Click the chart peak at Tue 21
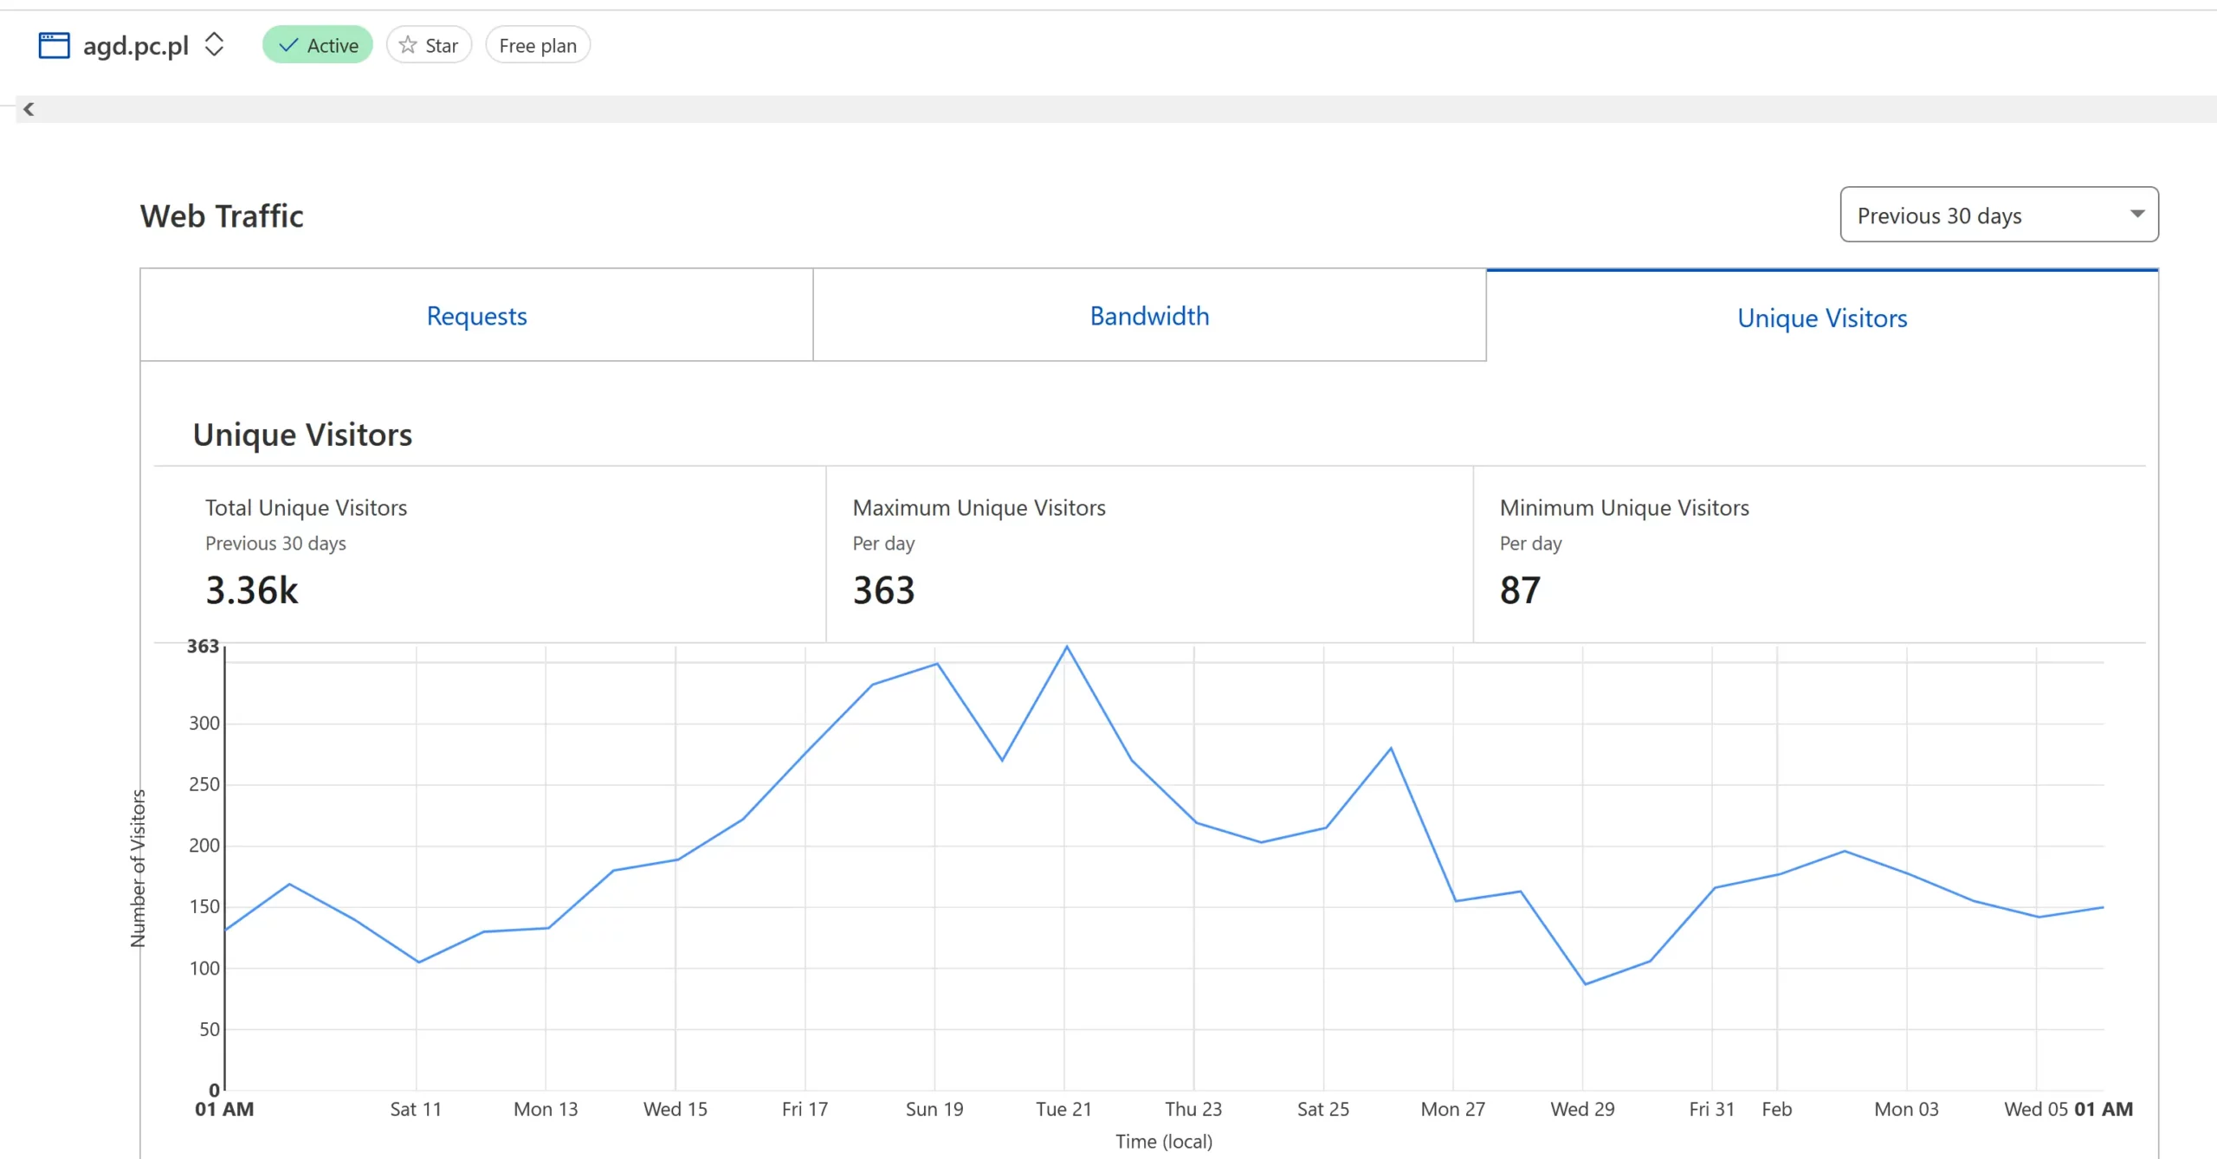This screenshot has height=1159, width=2217. (x=1066, y=647)
